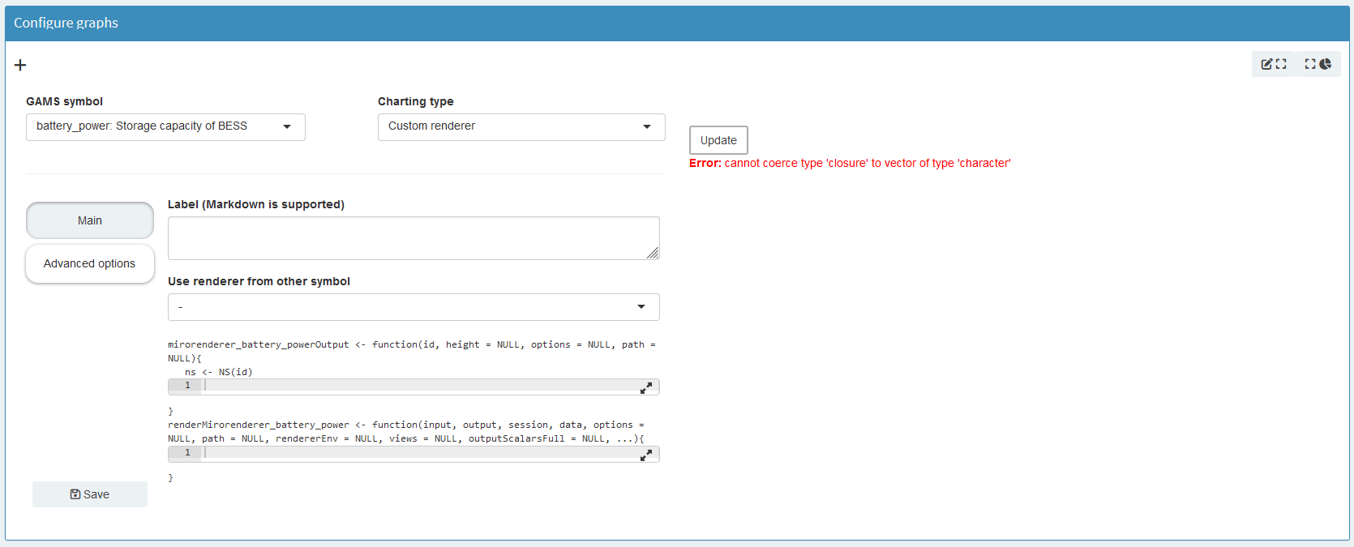Click line number 1 in render function editor

(187, 453)
